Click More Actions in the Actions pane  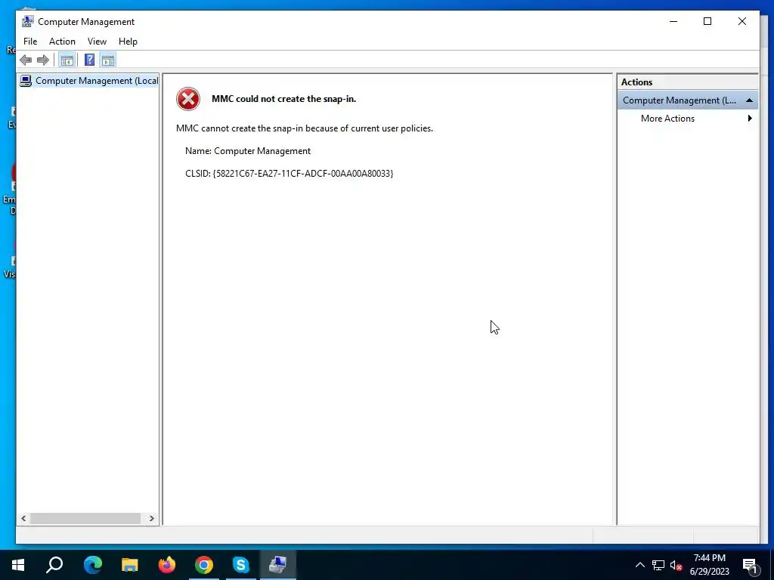pyautogui.click(x=667, y=119)
